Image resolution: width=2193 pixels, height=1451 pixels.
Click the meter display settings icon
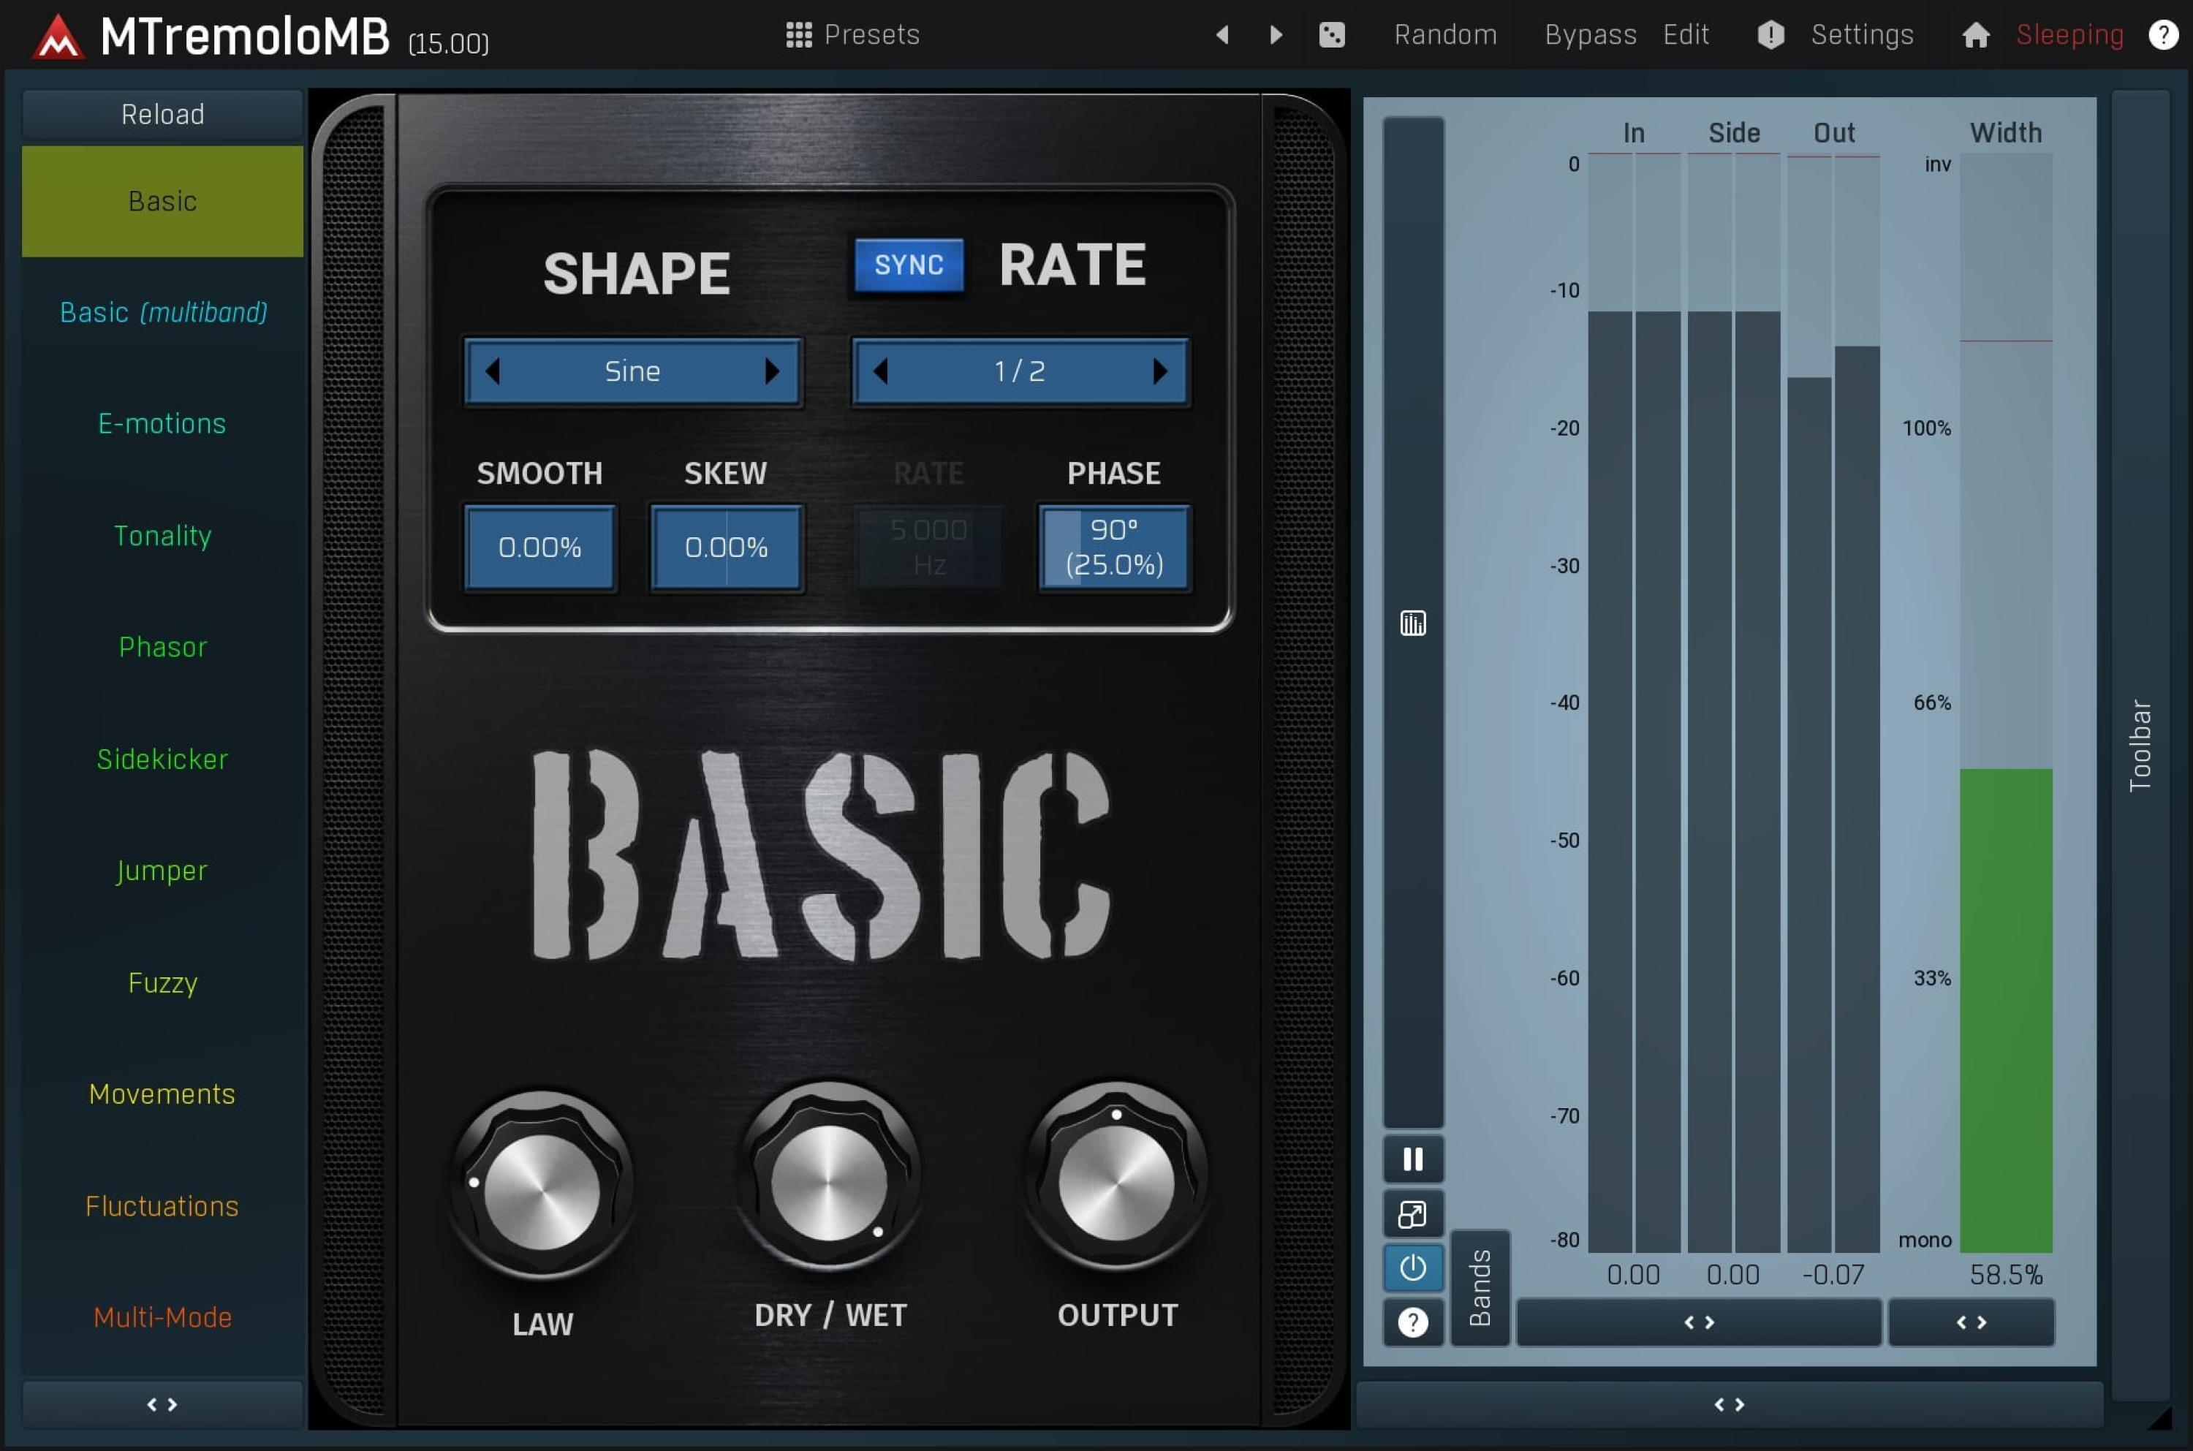pos(1412,622)
